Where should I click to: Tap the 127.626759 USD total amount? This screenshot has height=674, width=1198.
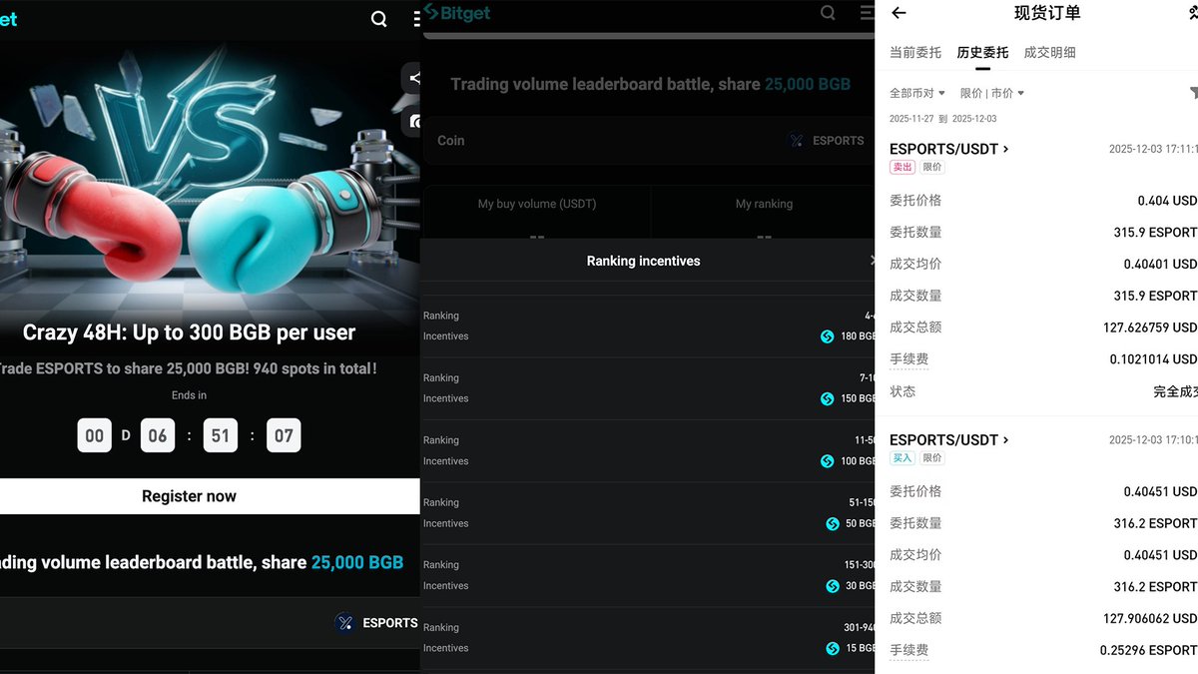tap(1152, 328)
